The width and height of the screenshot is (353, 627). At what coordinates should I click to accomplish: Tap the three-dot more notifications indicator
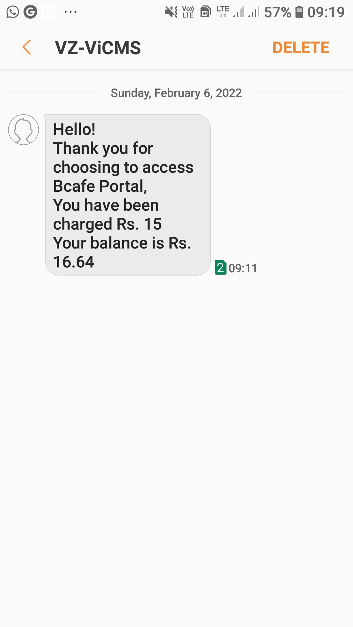pyautogui.click(x=70, y=12)
